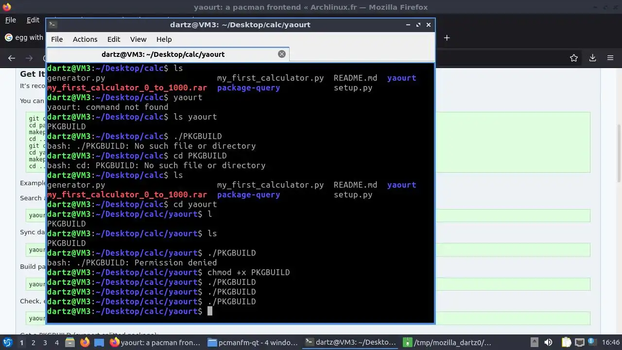Select the dartz@VM3 terminal taskbar entry
Image resolution: width=622 pixels, height=350 pixels.
pos(350,342)
